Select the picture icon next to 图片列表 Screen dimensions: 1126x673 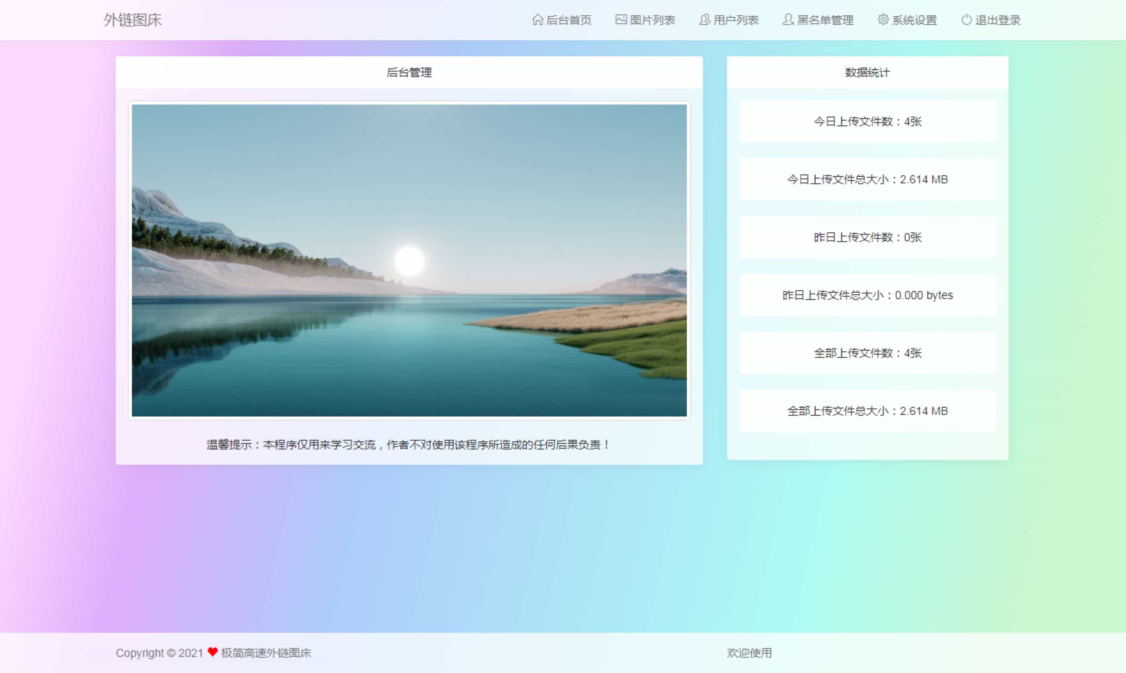click(x=621, y=20)
